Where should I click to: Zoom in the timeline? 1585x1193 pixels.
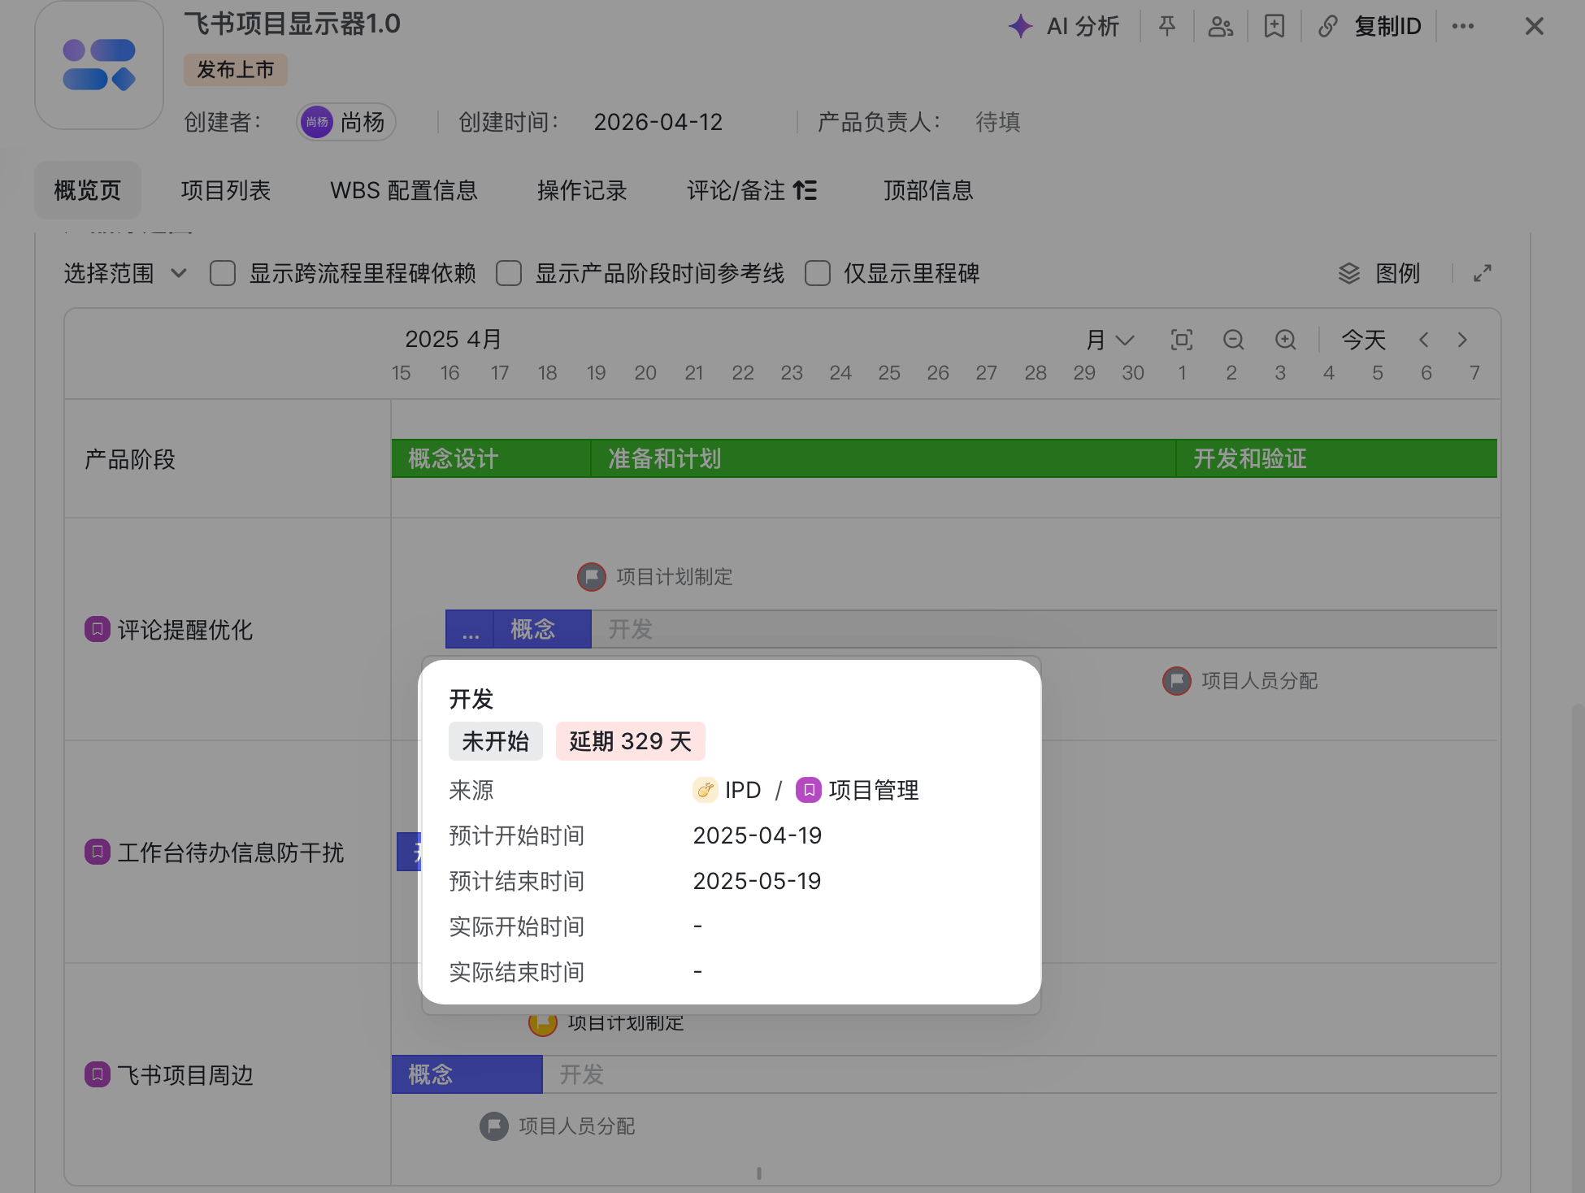coord(1286,340)
